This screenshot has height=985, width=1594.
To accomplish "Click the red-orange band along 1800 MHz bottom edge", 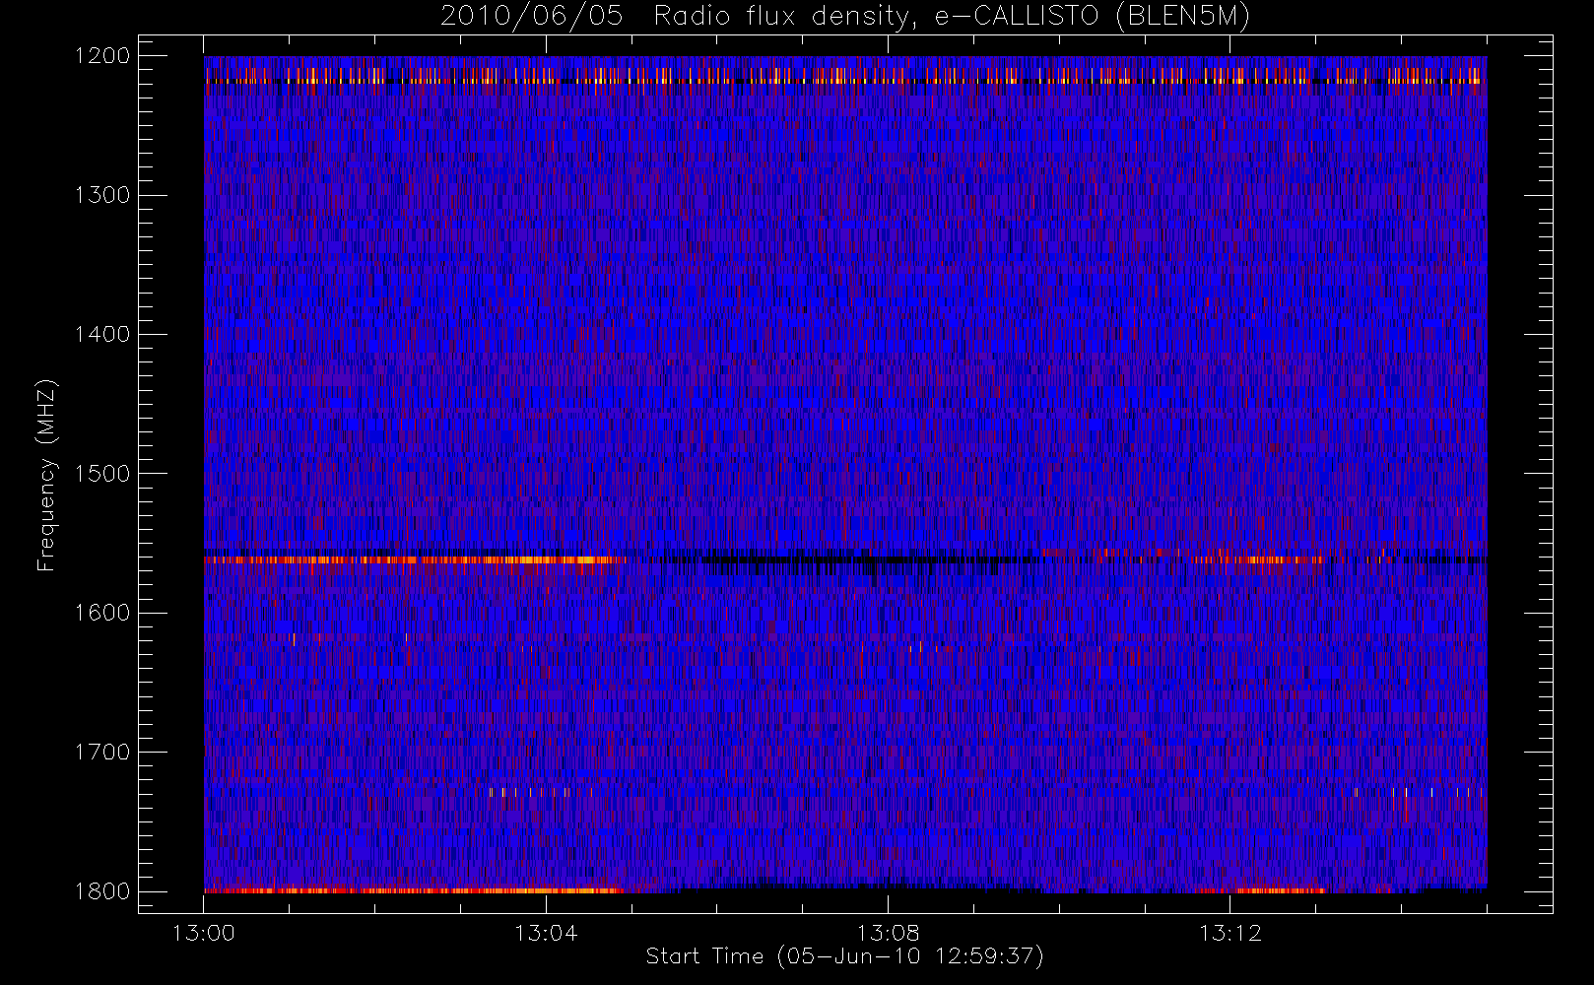I will (414, 890).
